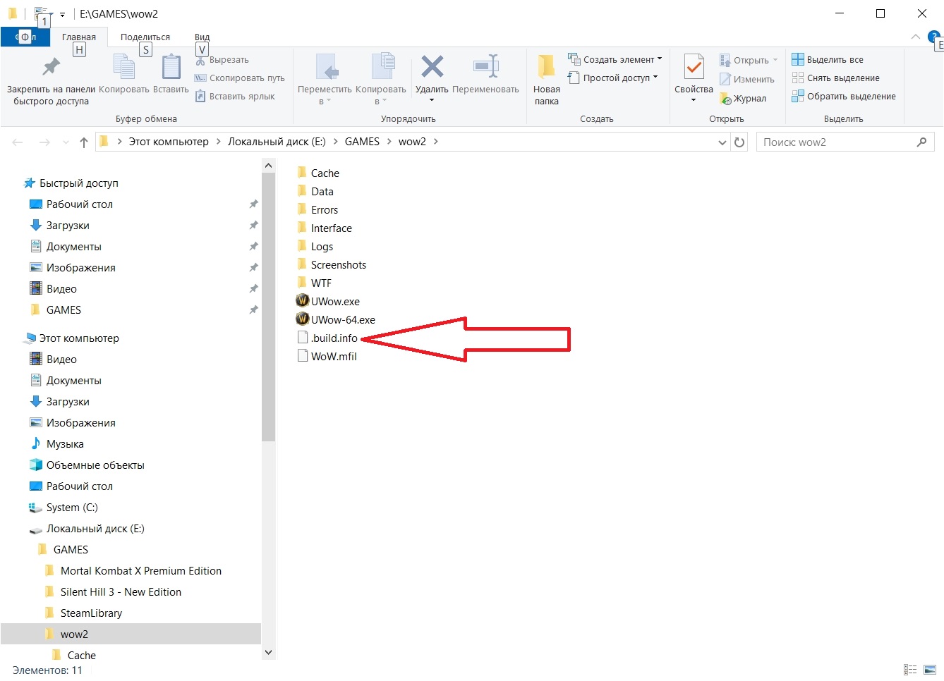Select the .build.info file
Screen dimensions: 944x681
click(x=334, y=338)
